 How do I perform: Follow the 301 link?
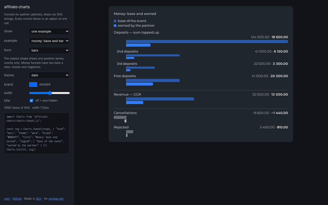coord(38,199)
